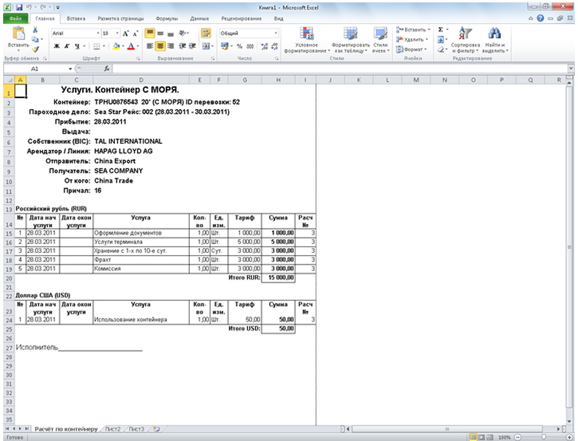
Task: Click the Paste clipboard icon
Action: tap(19, 33)
